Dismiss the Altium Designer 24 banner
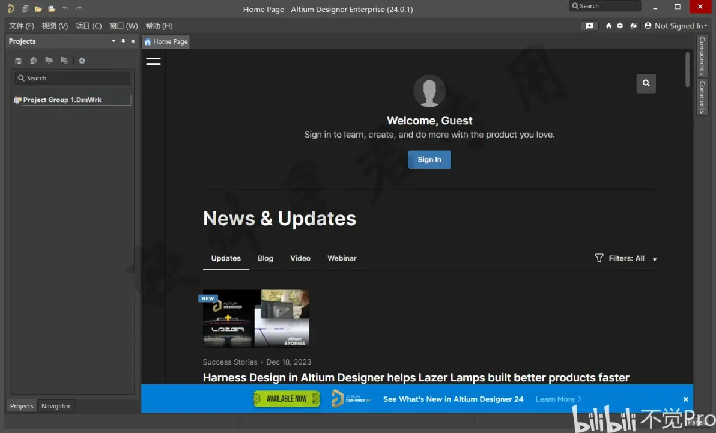716x433 pixels. [685, 399]
